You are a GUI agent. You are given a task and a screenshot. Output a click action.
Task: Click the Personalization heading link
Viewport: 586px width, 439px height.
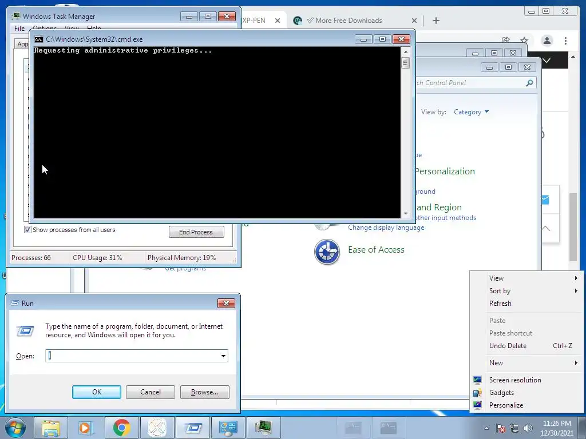pos(445,171)
